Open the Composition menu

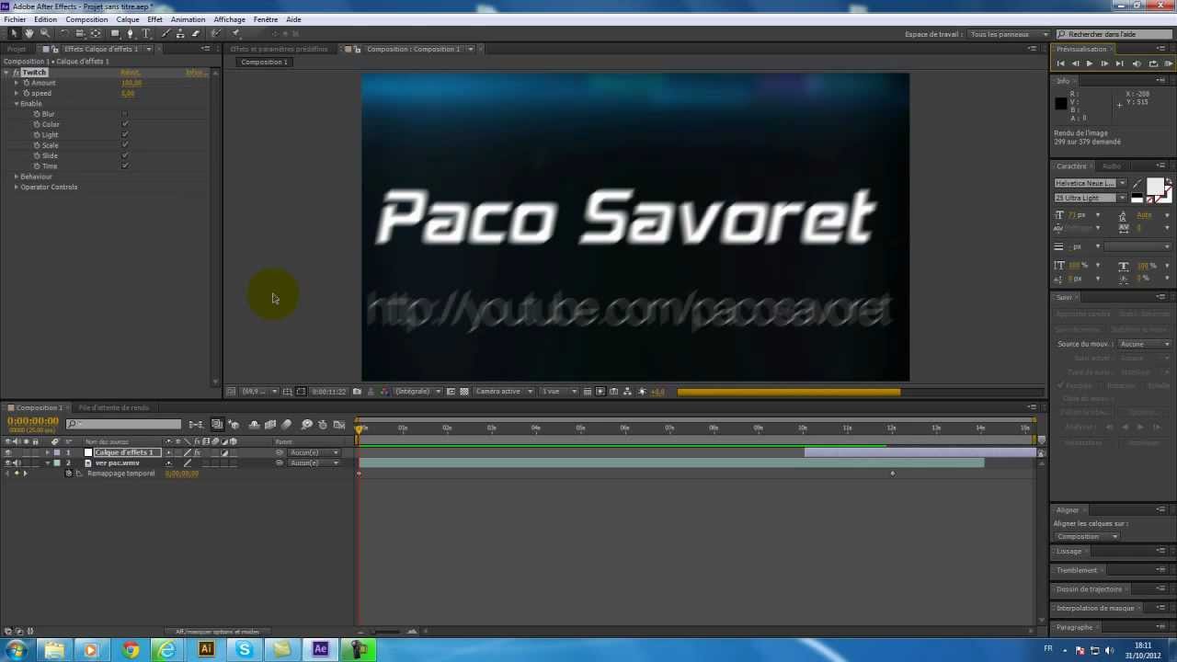(86, 19)
